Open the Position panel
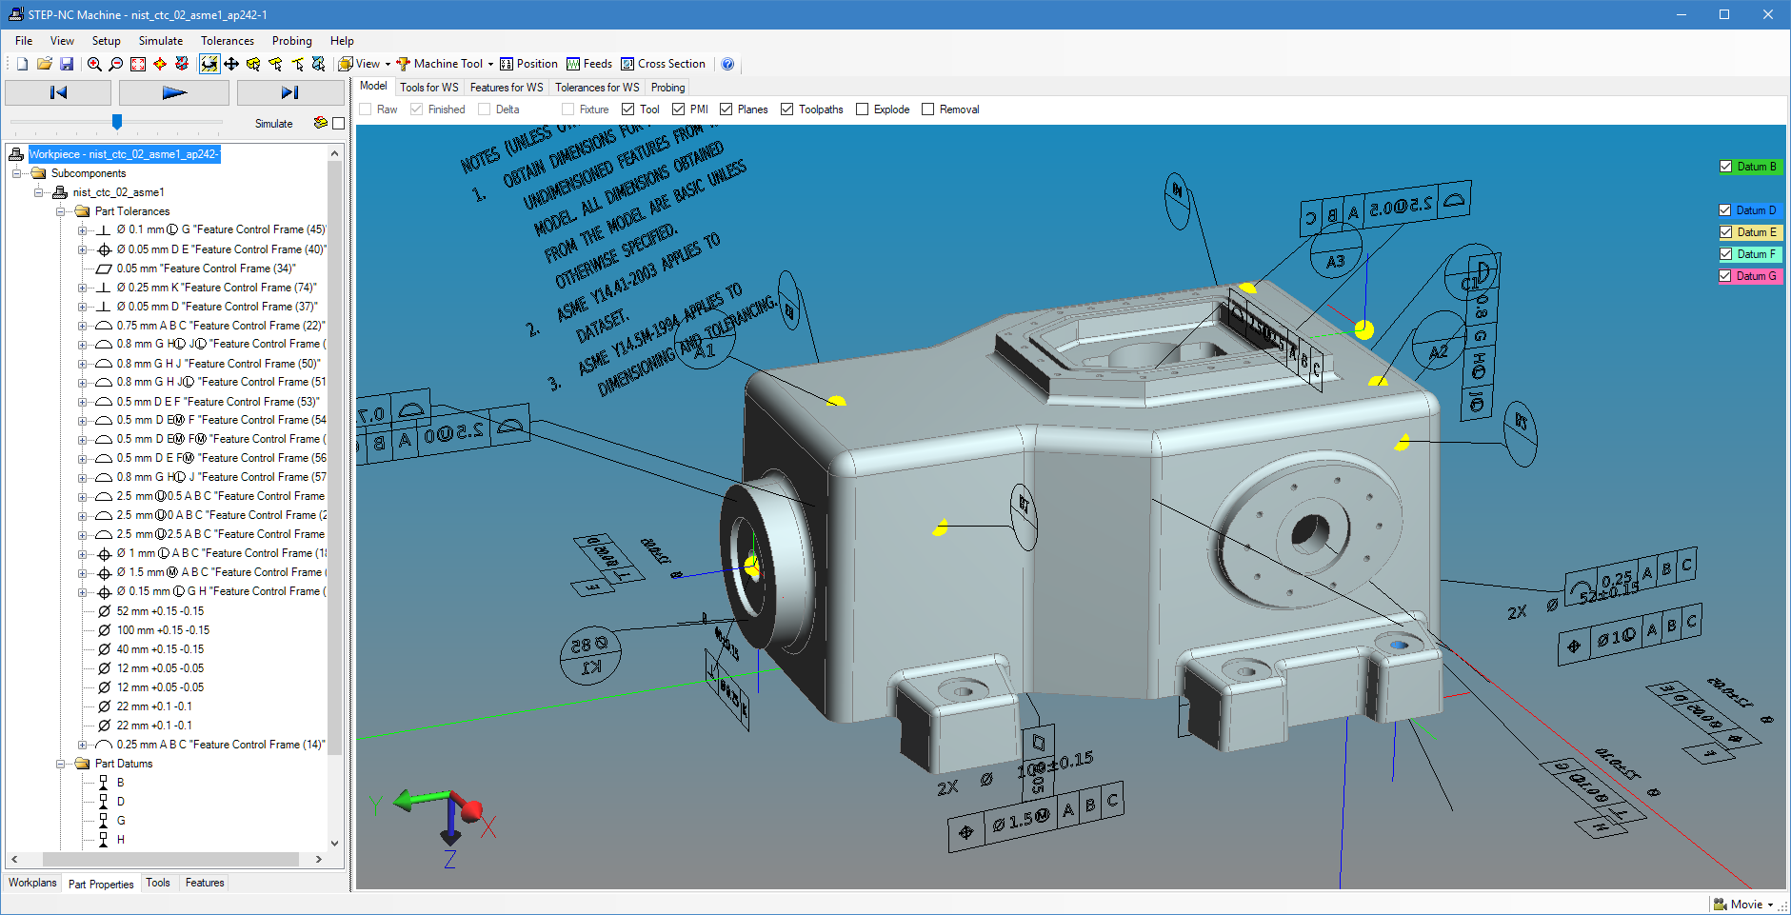The width and height of the screenshot is (1791, 915). pyautogui.click(x=528, y=64)
